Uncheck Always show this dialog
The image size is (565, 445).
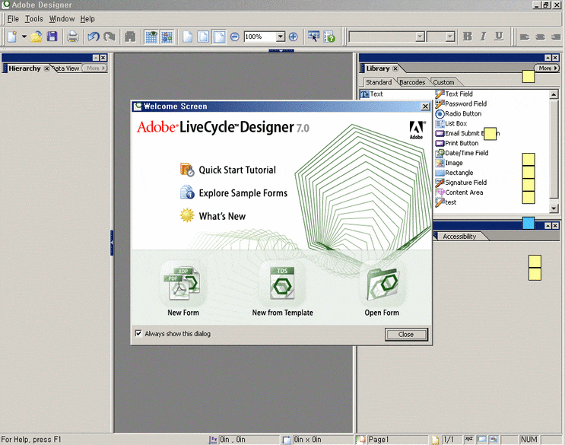[x=138, y=333]
